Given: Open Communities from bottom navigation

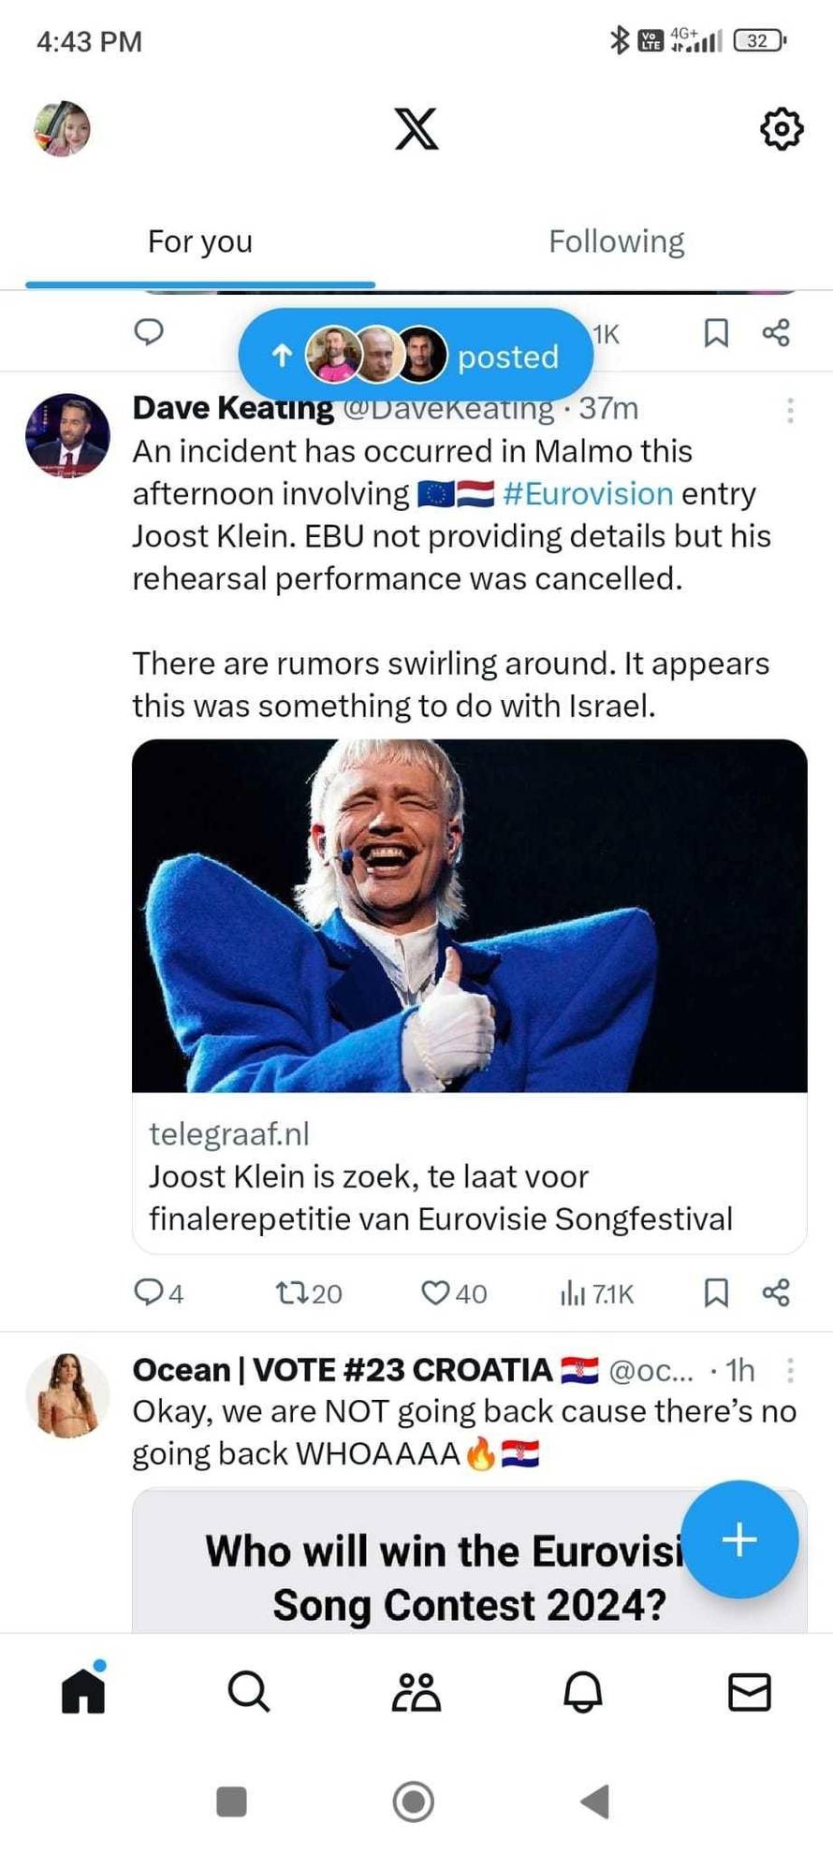Looking at the screenshot, I should point(416,1691).
